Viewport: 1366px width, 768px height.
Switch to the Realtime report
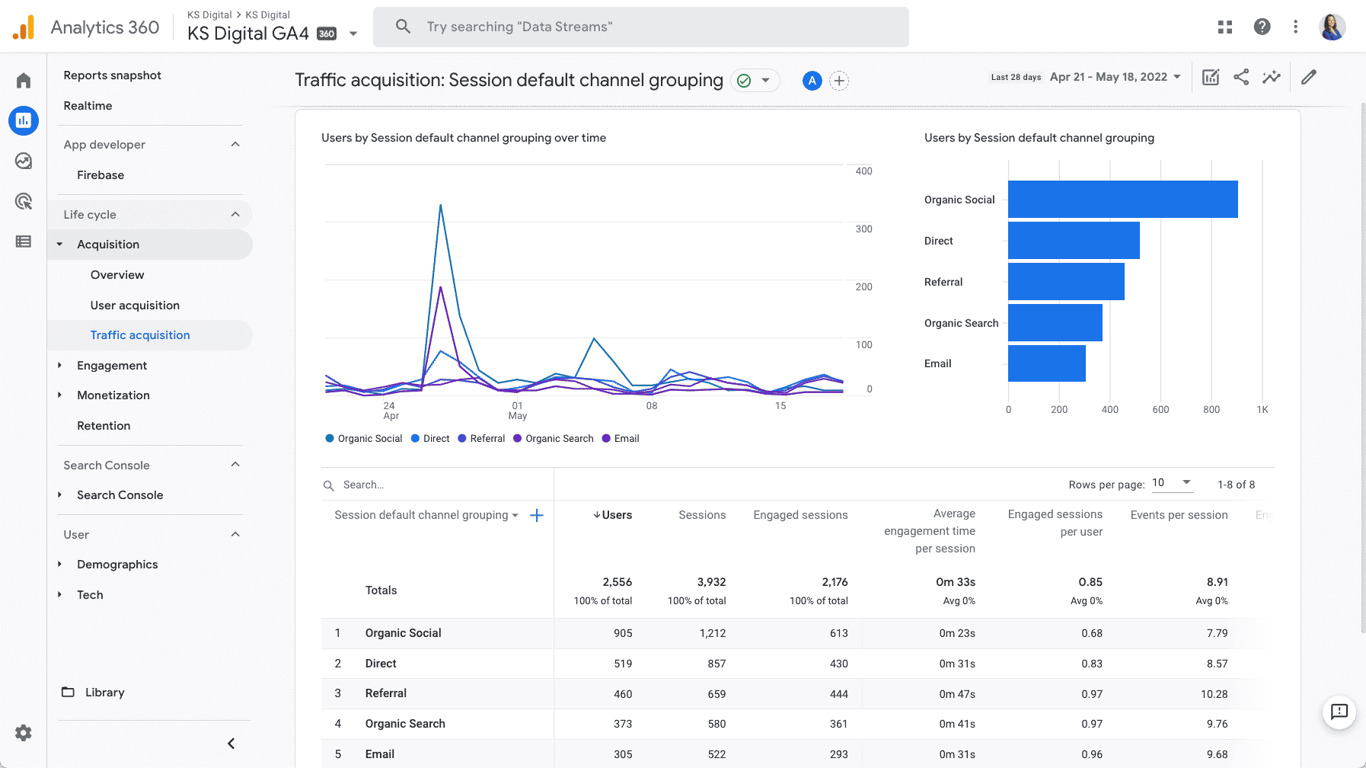click(88, 105)
